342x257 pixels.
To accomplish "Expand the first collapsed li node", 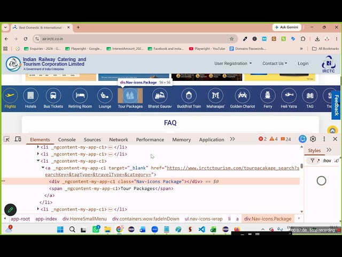I will click(x=38, y=147).
